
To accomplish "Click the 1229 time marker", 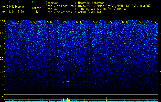I will [140, 22].
